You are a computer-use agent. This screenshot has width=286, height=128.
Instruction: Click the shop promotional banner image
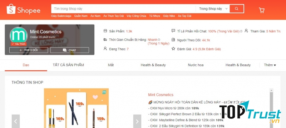(x=76, y=108)
